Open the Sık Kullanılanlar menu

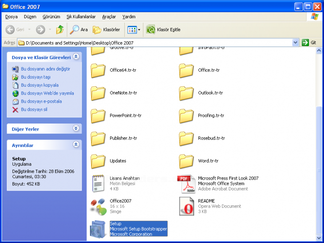pyautogui.click(x=81, y=16)
